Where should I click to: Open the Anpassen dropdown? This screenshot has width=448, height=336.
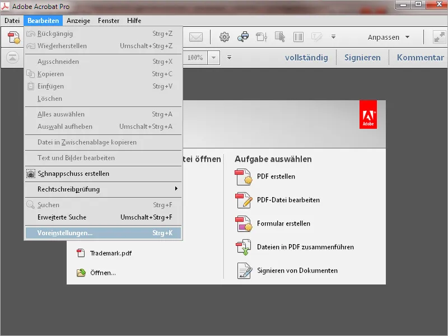(x=389, y=37)
